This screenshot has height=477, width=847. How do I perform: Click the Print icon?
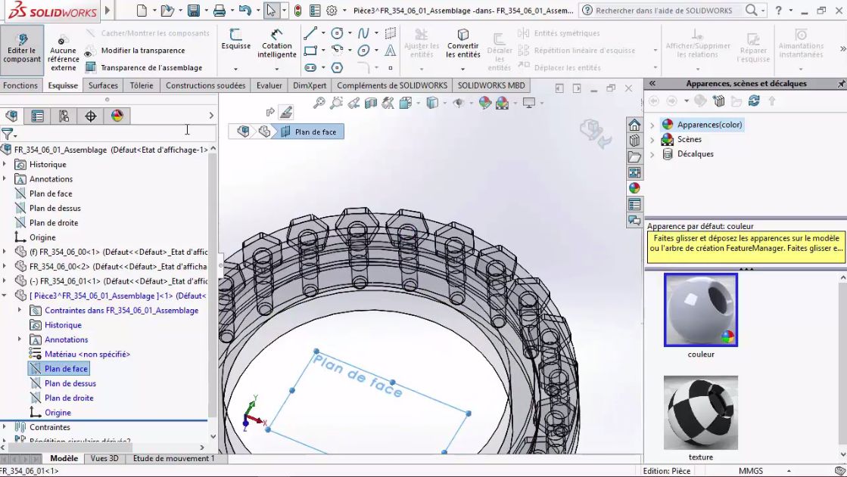pos(220,11)
